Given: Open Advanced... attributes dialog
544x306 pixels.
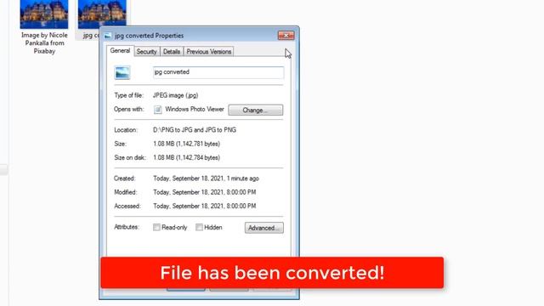Looking at the screenshot, I should pos(263,228).
